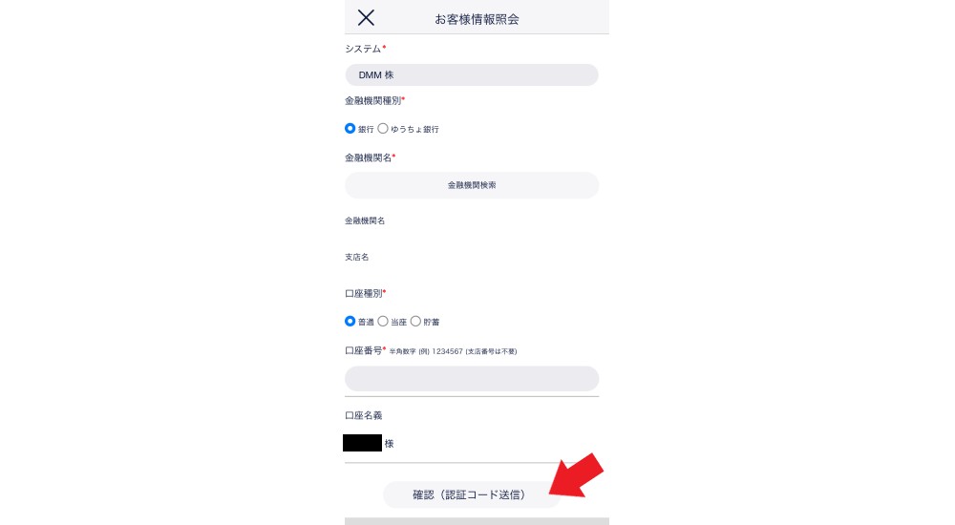
Task: Select the 銀行 radio button
Action: (350, 129)
